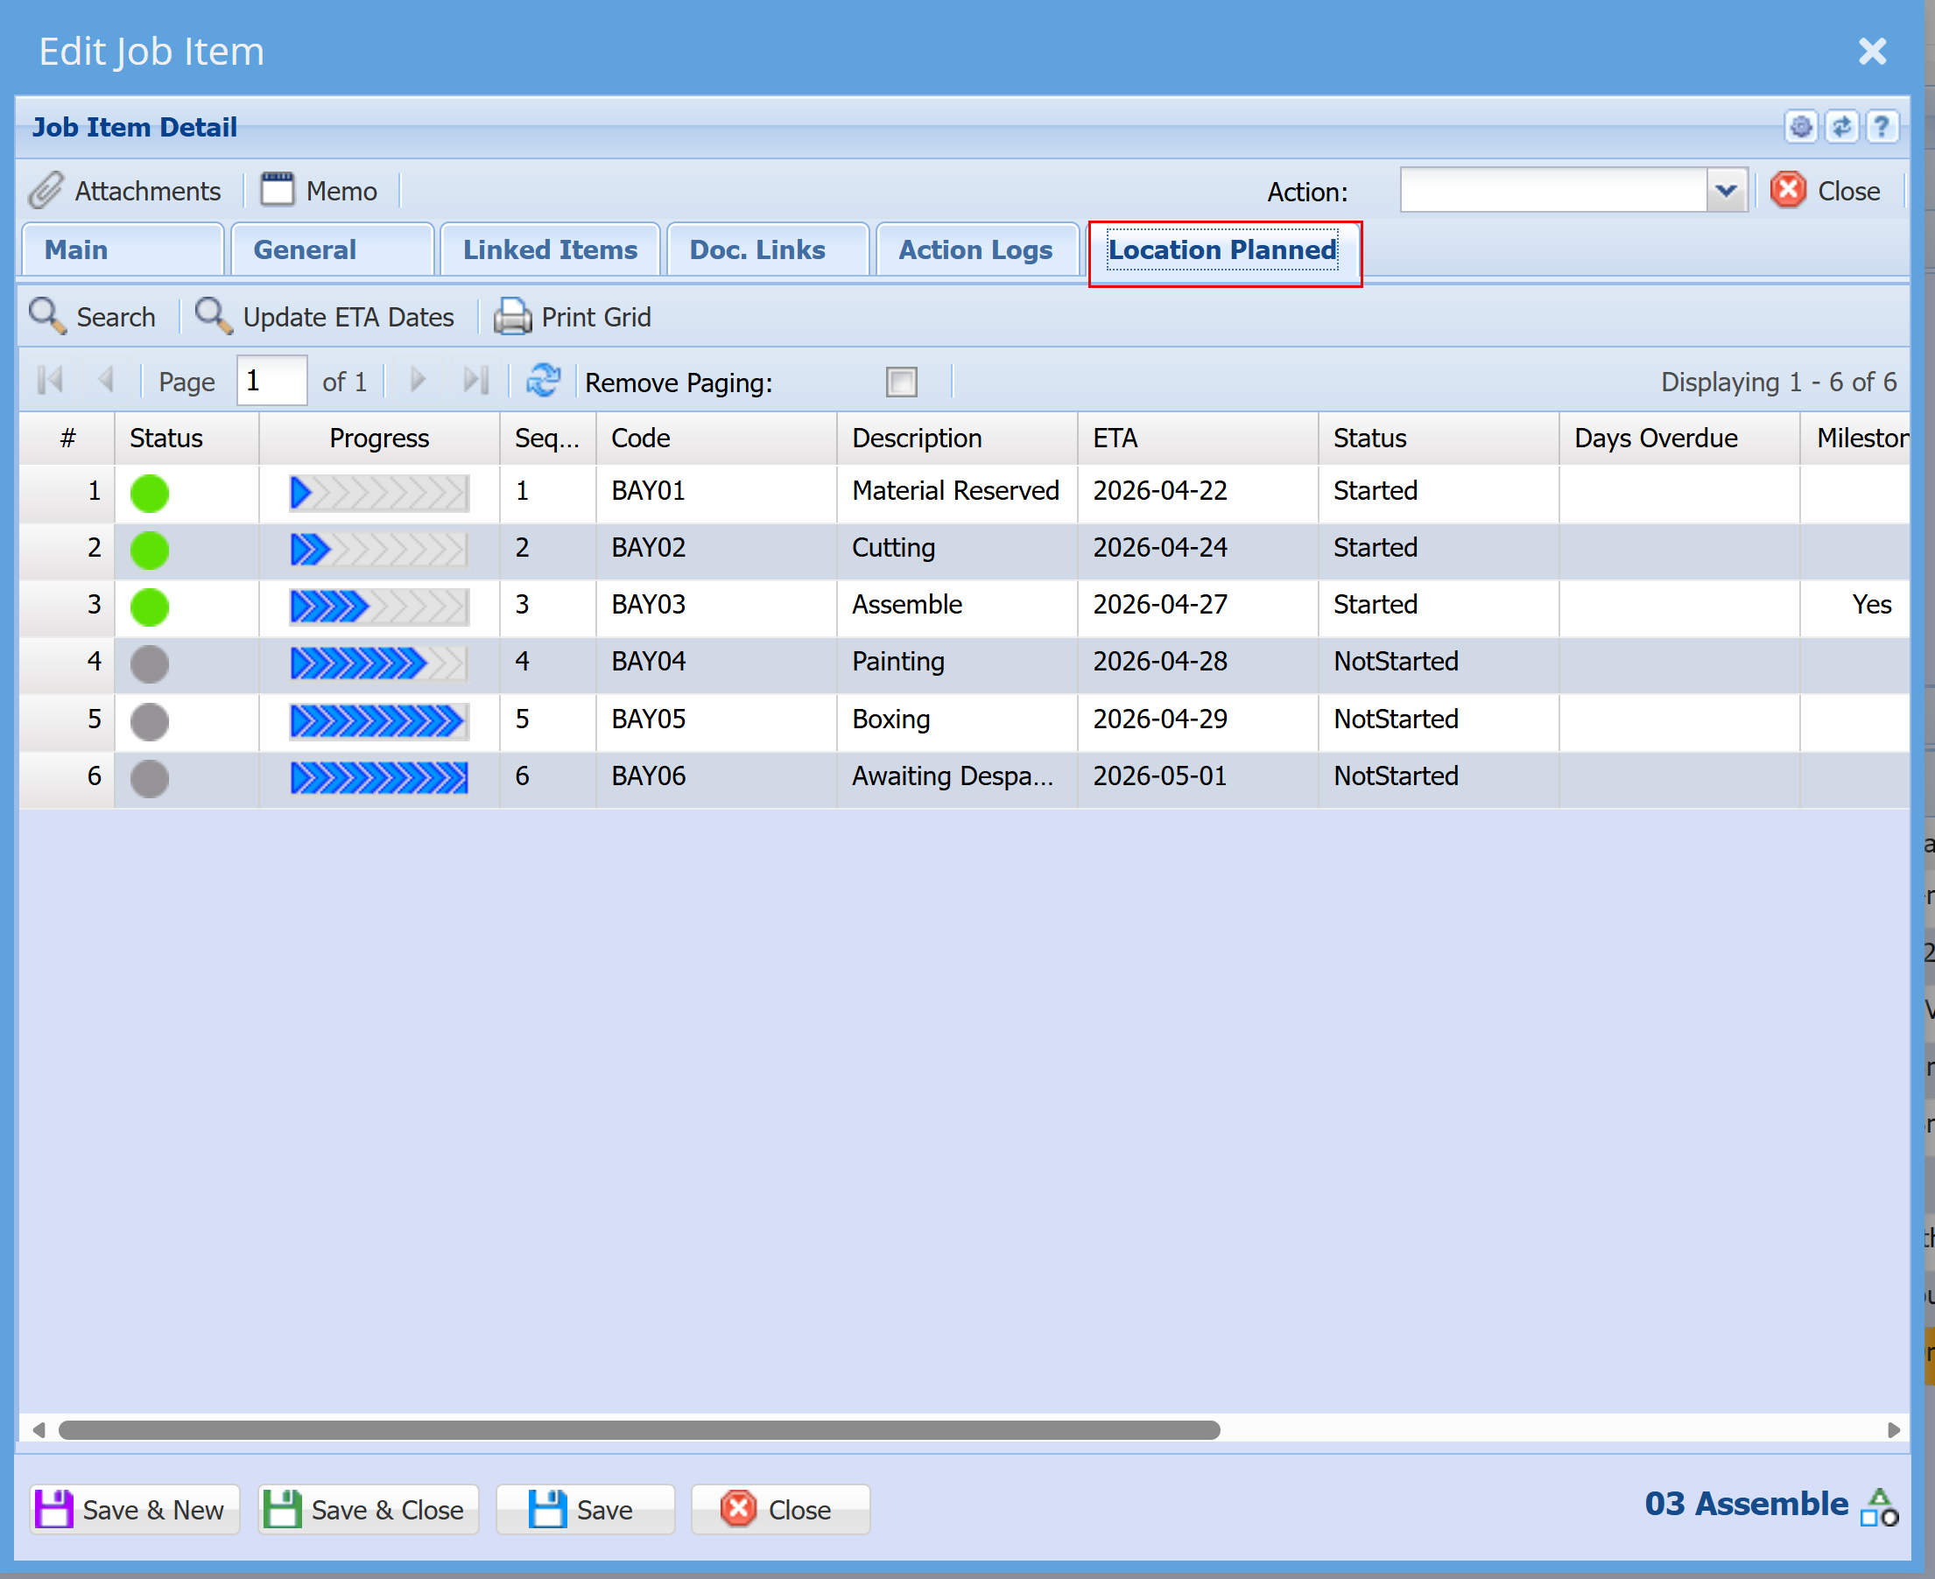Click the Print Grid printer icon
The image size is (1935, 1579).
click(x=512, y=317)
